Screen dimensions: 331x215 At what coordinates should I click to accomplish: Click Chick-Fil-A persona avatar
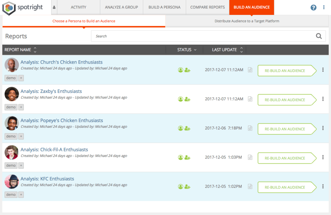(12, 152)
